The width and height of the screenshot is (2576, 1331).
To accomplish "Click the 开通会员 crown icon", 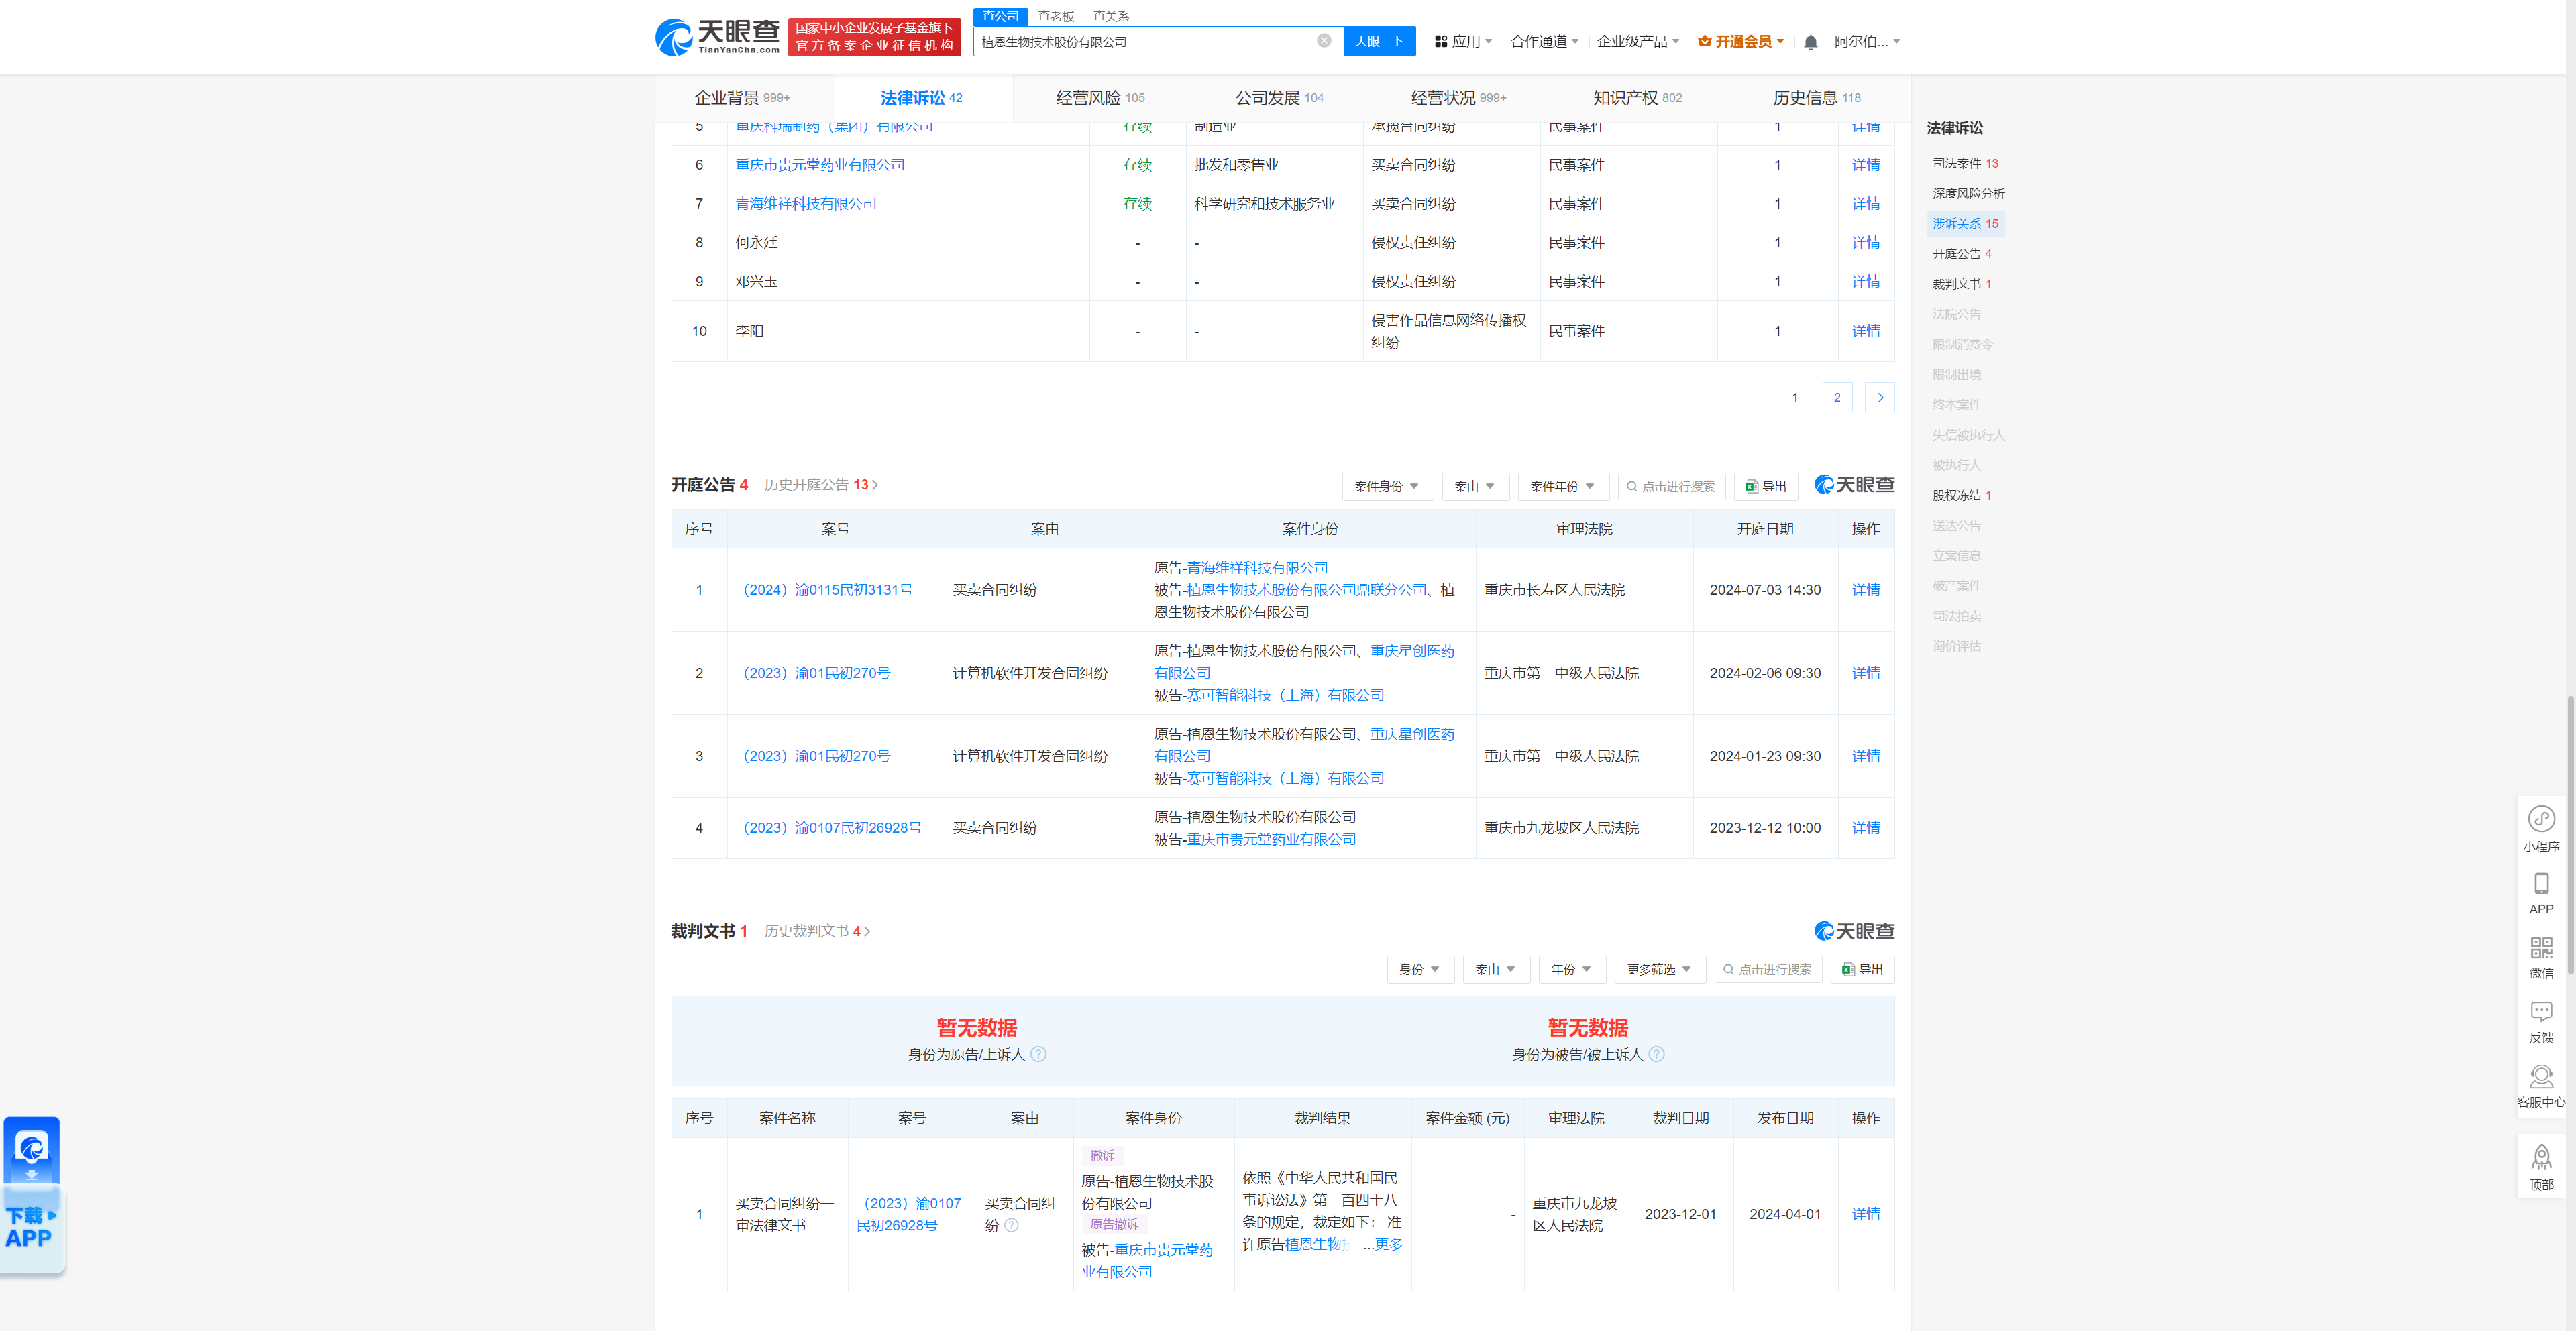I will [x=1704, y=42].
